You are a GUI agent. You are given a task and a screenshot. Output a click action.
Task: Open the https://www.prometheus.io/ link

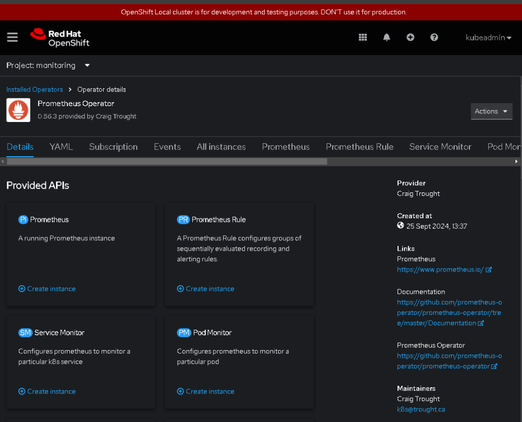coord(440,269)
